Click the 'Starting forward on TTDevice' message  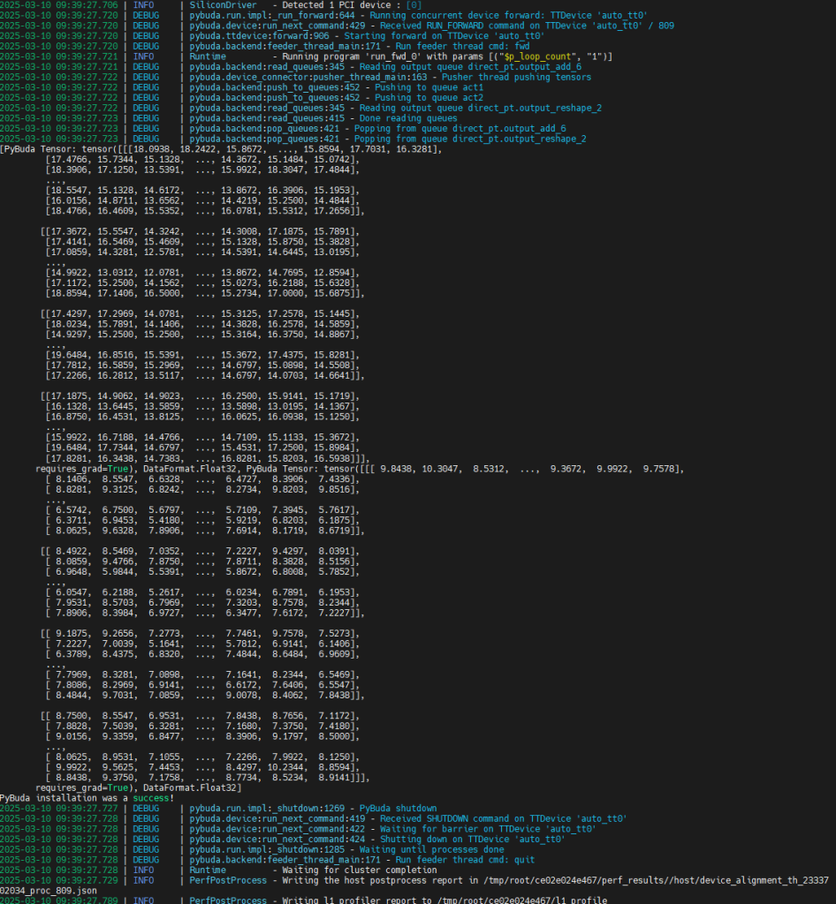point(460,36)
